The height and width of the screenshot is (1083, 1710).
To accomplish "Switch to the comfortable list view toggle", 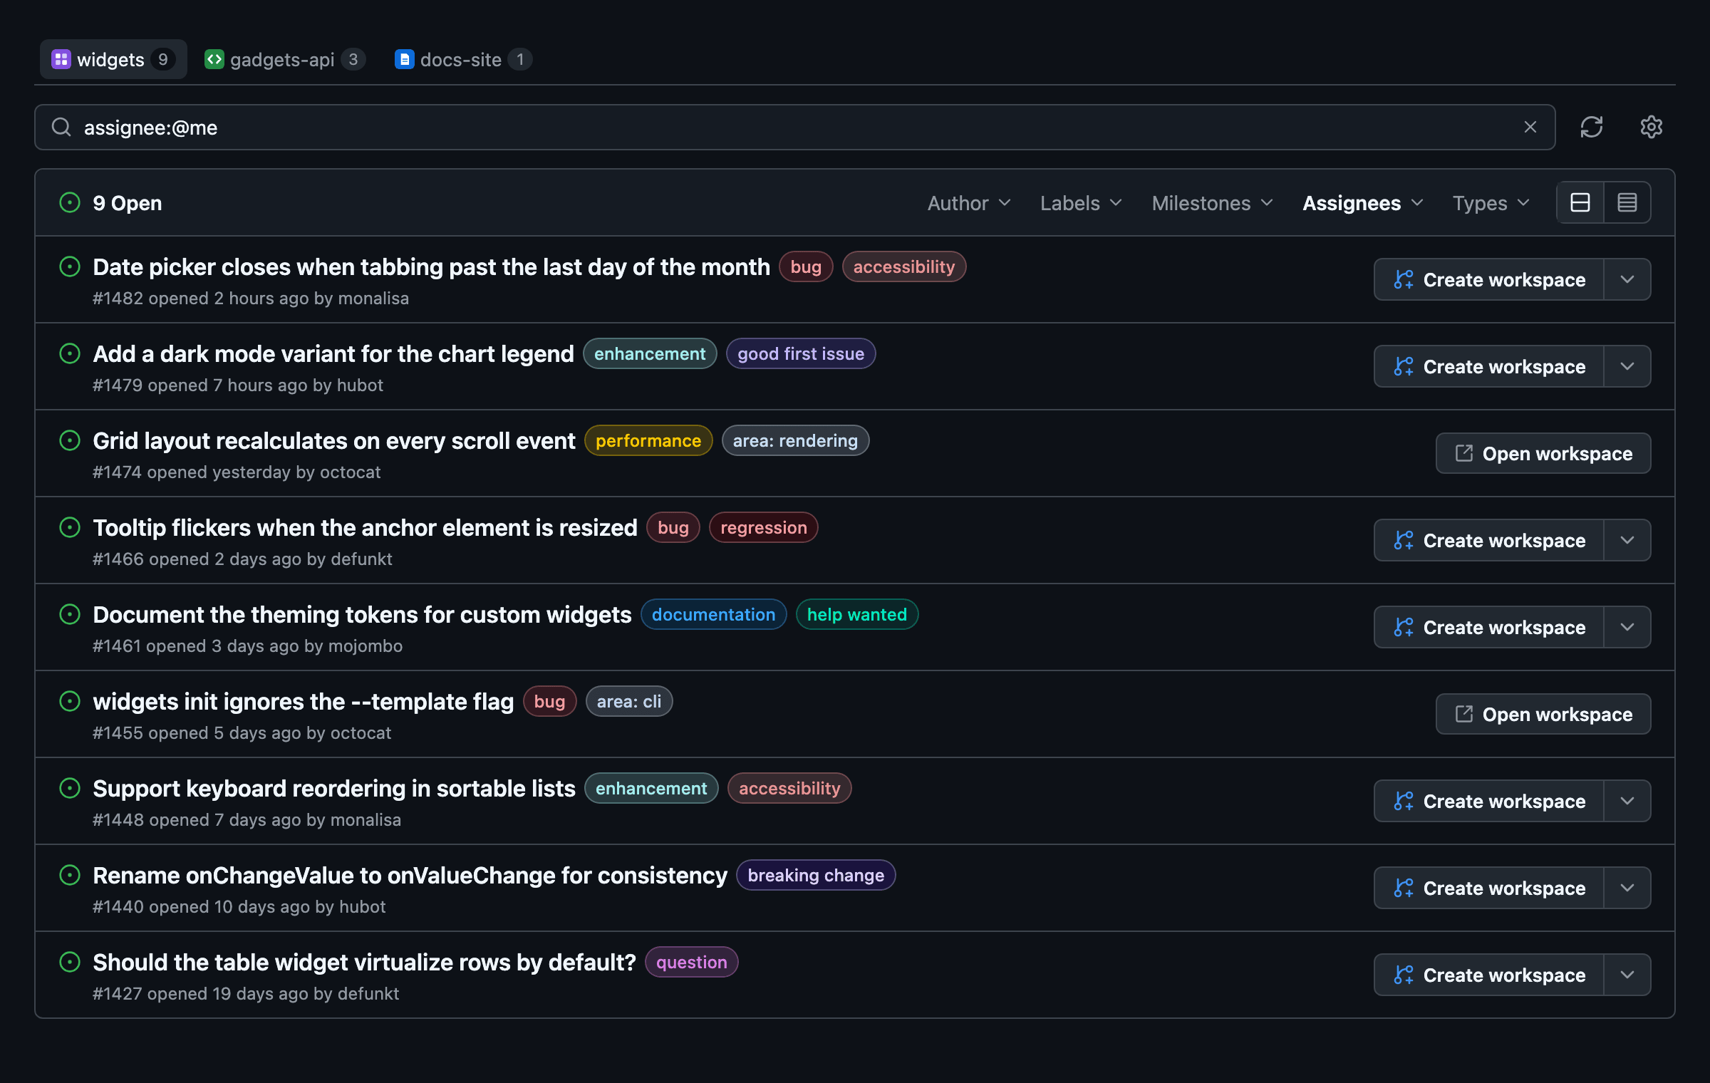I will pos(1580,203).
